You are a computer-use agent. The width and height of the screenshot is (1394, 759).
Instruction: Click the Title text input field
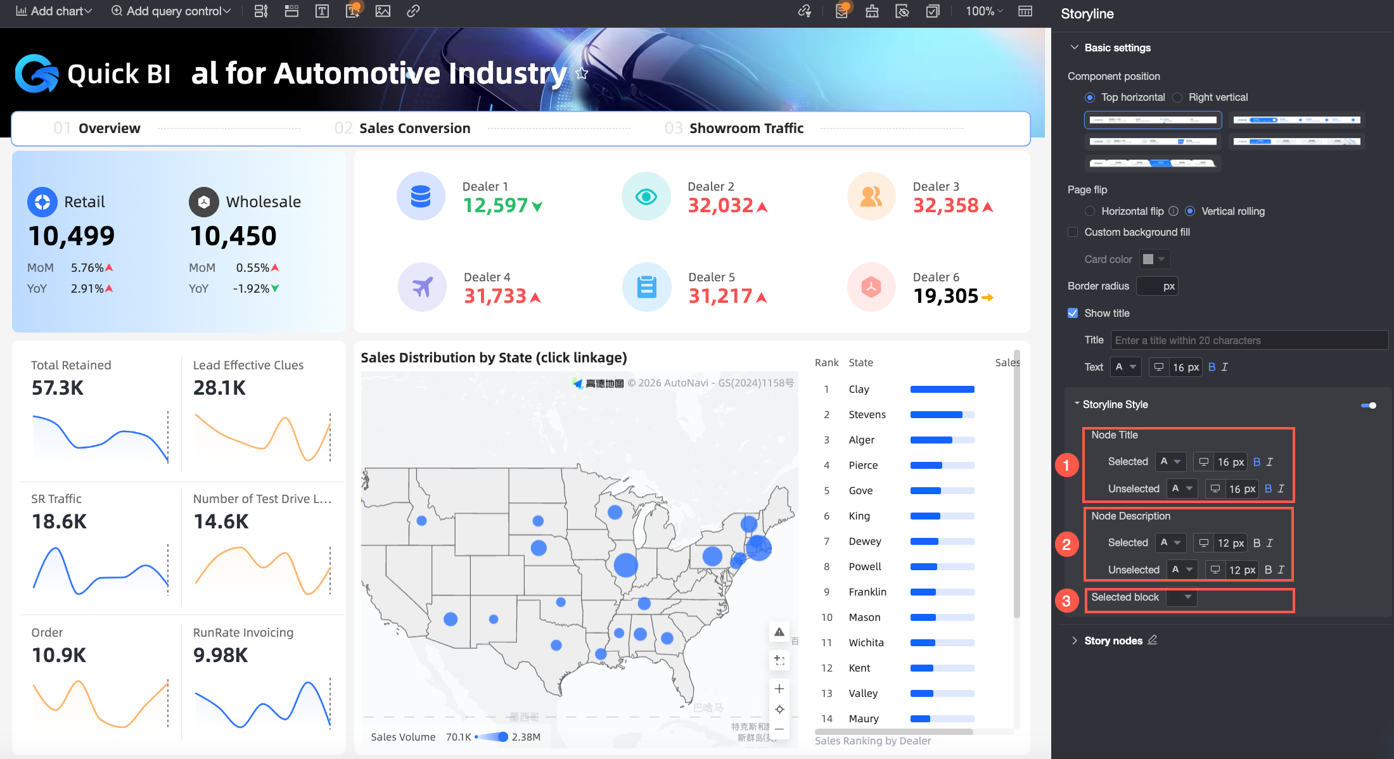pos(1248,340)
